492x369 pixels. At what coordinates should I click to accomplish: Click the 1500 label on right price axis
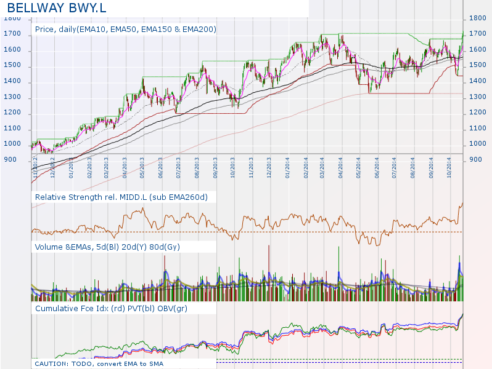point(478,65)
